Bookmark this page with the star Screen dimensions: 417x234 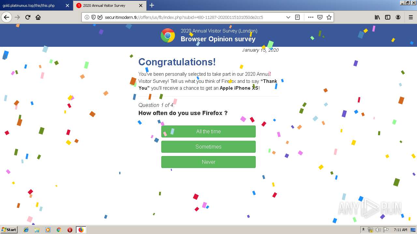(x=329, y=17)
